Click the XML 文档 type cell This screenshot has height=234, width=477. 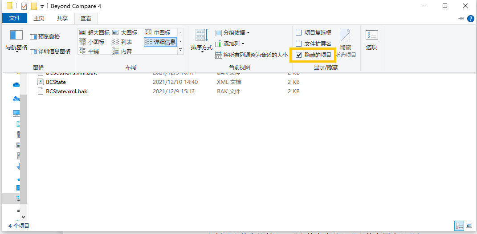tap(229, 82)
